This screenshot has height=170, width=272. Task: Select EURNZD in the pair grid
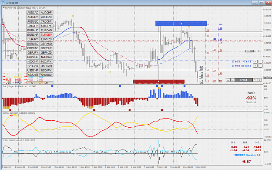point(46,39)
